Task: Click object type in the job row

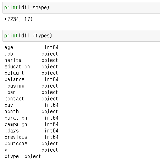Action: [x=50, y=54]
